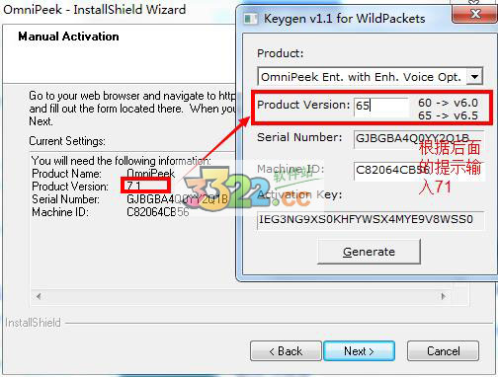Click the InstallShield label text
This screenshot has width=498, height=377.
click(x=33, y=323)
